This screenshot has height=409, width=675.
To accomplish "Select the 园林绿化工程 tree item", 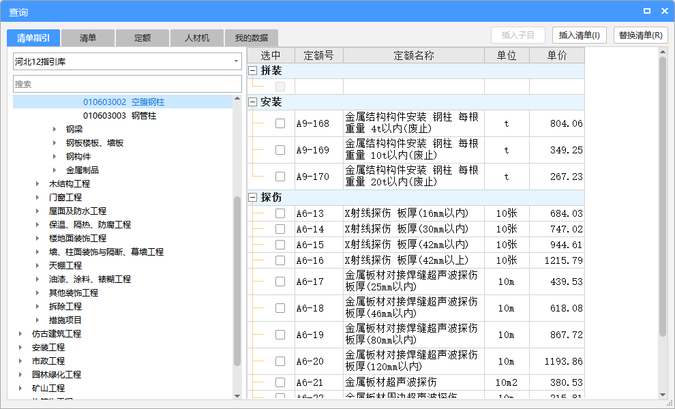I will pyautogui.click(x=57, y=374).
